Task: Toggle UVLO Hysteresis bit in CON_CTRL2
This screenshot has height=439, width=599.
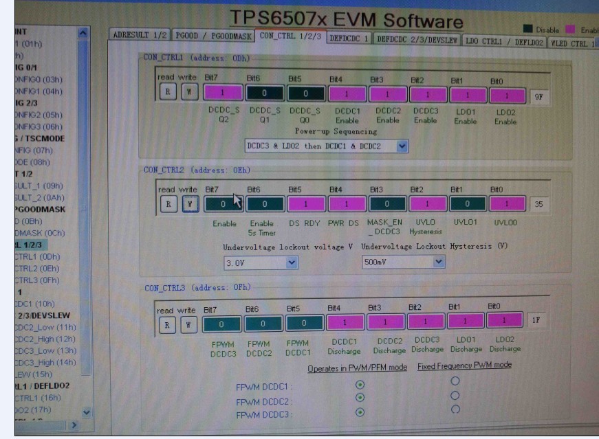Action: coord(428,204)
